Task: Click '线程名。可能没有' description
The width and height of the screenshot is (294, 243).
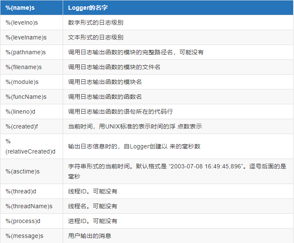Action: coord(93,206)
